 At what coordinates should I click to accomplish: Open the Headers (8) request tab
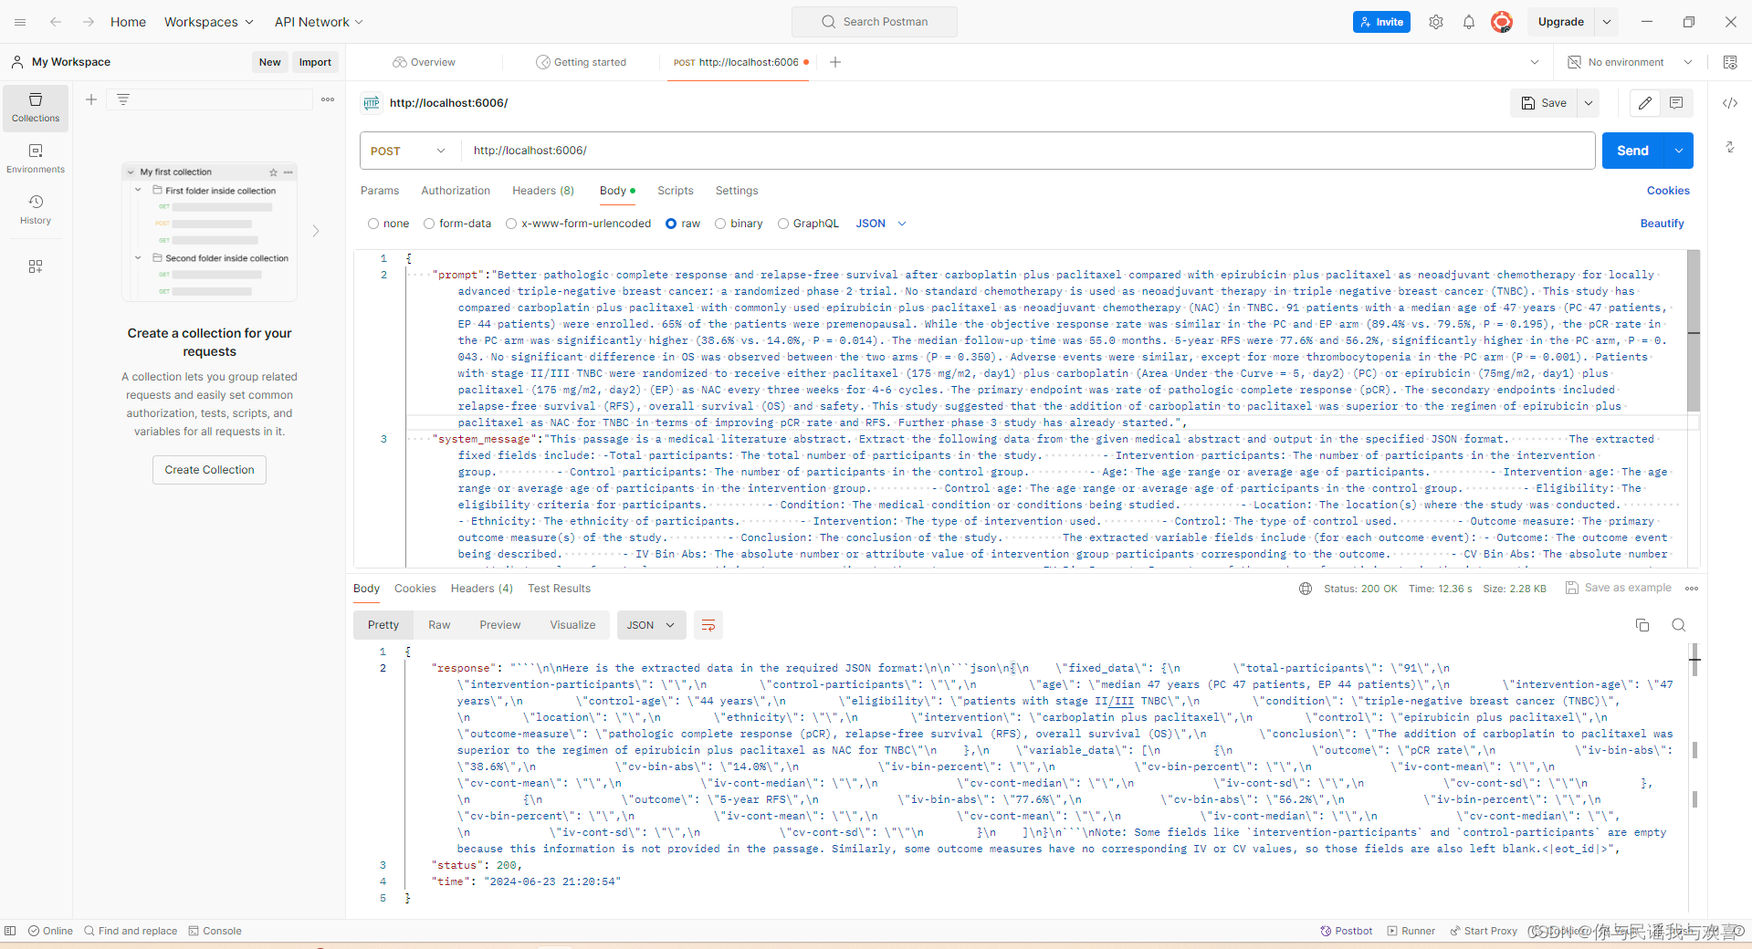[x=543, y=191]
